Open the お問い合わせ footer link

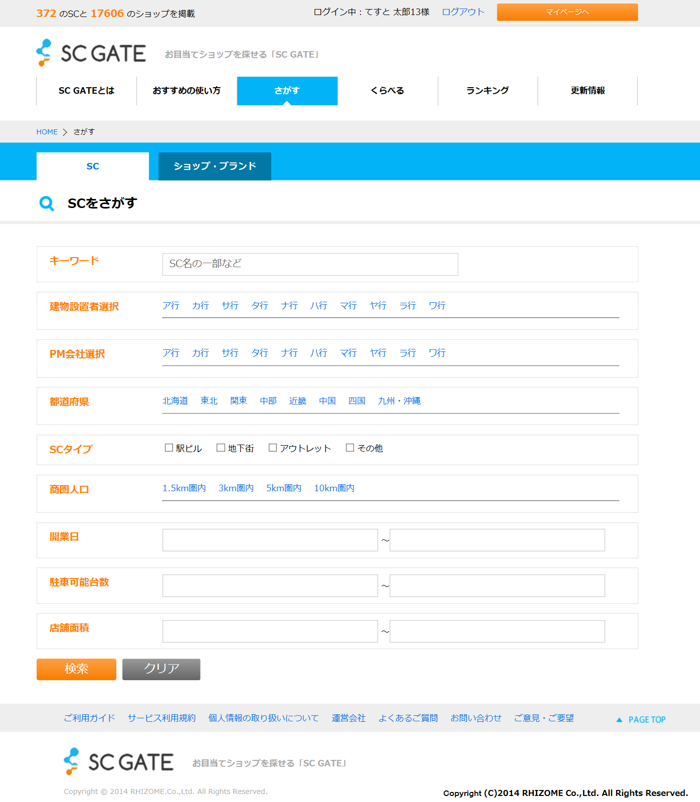pos(476,718)
